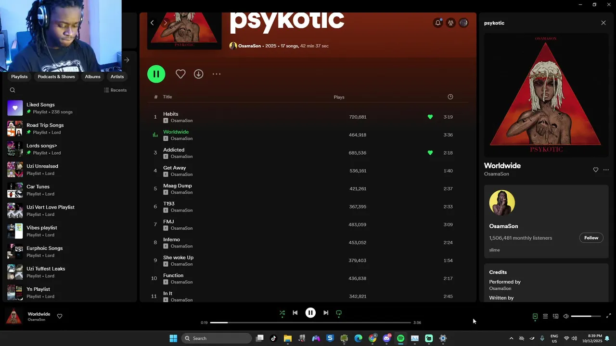
Task: Sort by duration clock column icon
Action: (x=450, y=97)
